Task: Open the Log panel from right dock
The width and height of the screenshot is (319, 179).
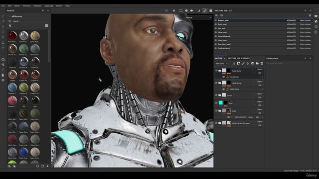Action: click(x=316, y=32)
